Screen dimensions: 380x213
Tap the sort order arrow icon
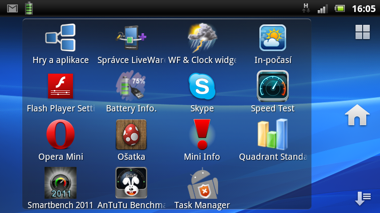[363, 198]
